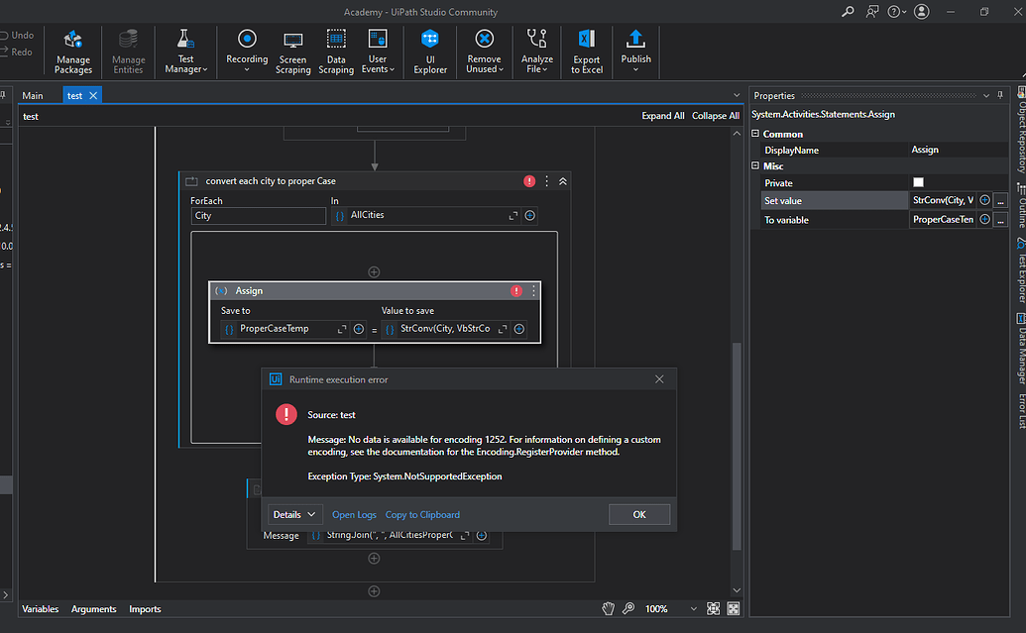Open Manage Packages from the ribbon
The height and width of the screenshot is (633, 1026).
click(73, 51)
